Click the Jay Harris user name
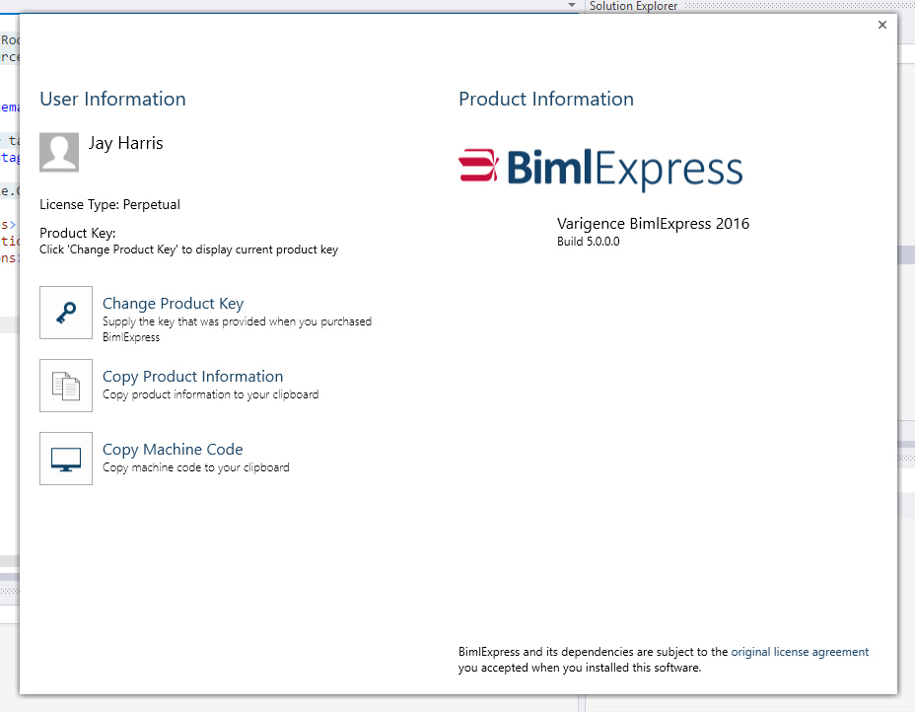The width and height of the screenshot is (915, 712). (126, 143)
